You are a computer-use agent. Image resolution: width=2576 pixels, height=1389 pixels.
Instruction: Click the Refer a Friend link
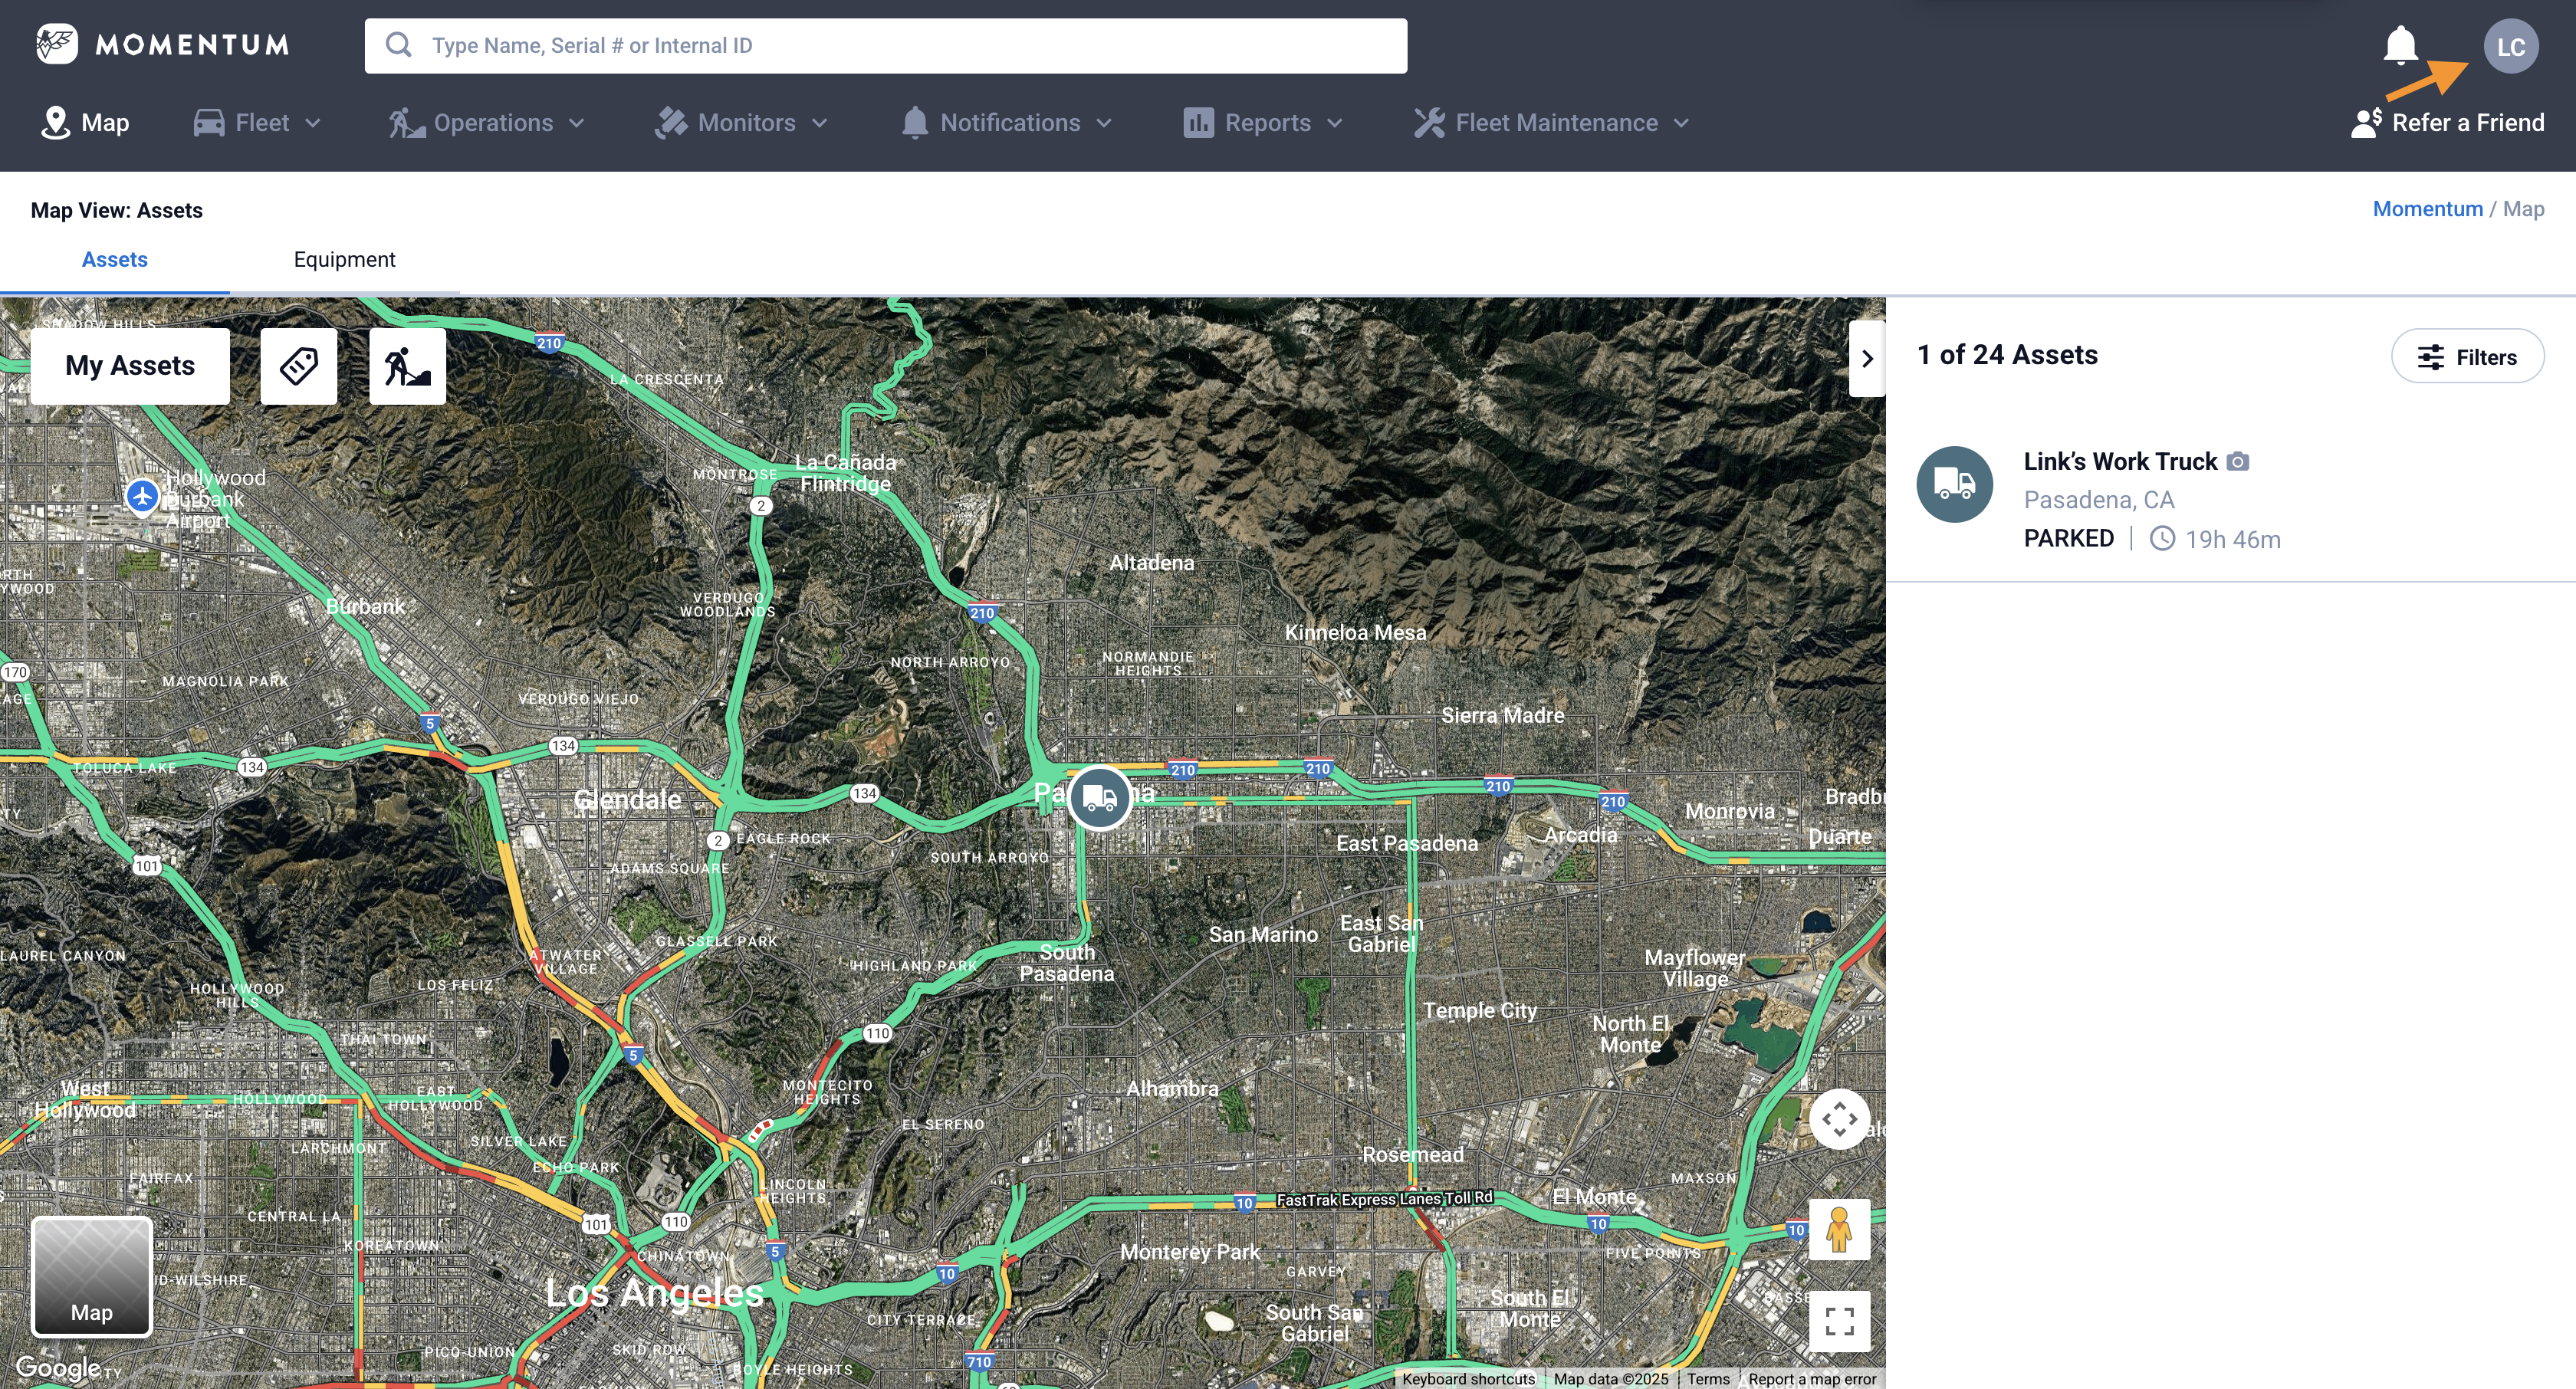2448,123
